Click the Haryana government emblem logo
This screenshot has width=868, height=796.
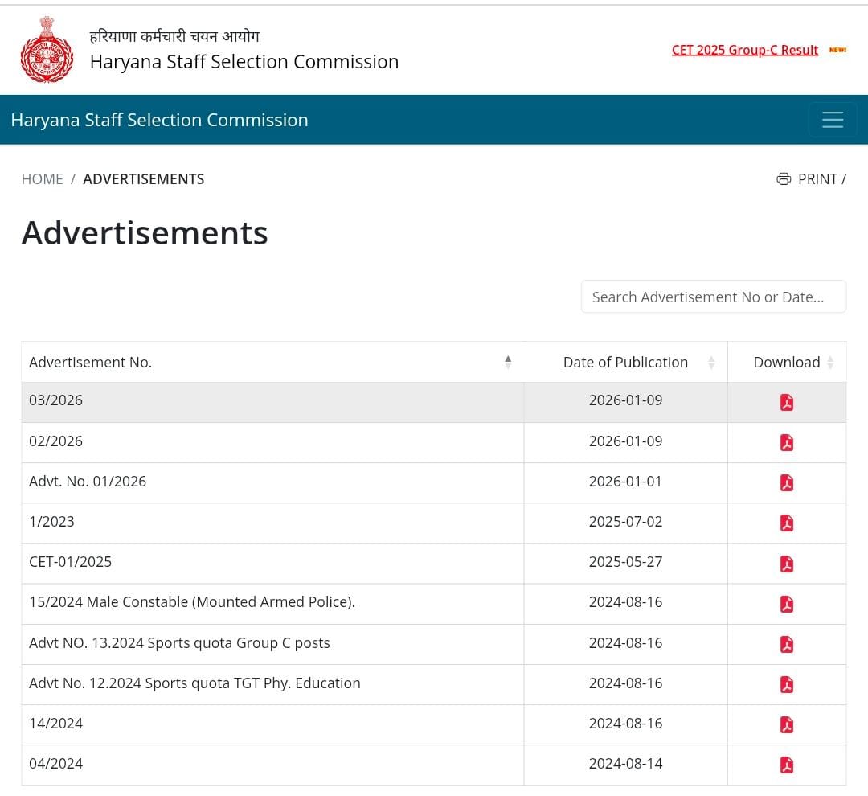tap(47, 49)
